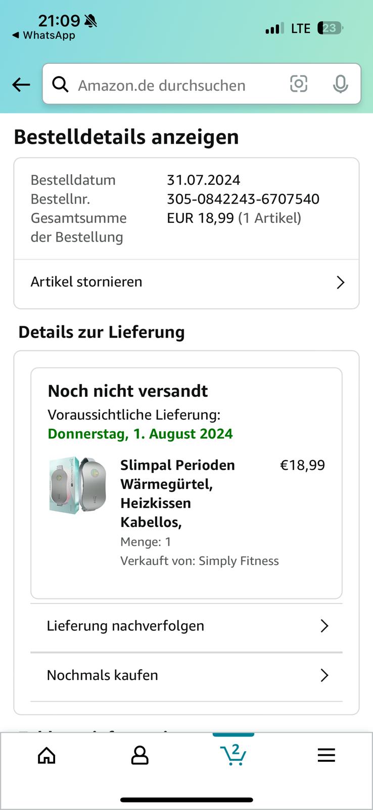Select Nochmals kaufen row
Image resolution: width=373 pixels, height=810 pixels.
pos(186,676)
